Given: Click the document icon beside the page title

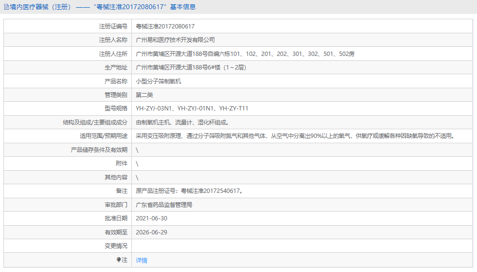Looking at the screenshot, I should pos(6,7).
